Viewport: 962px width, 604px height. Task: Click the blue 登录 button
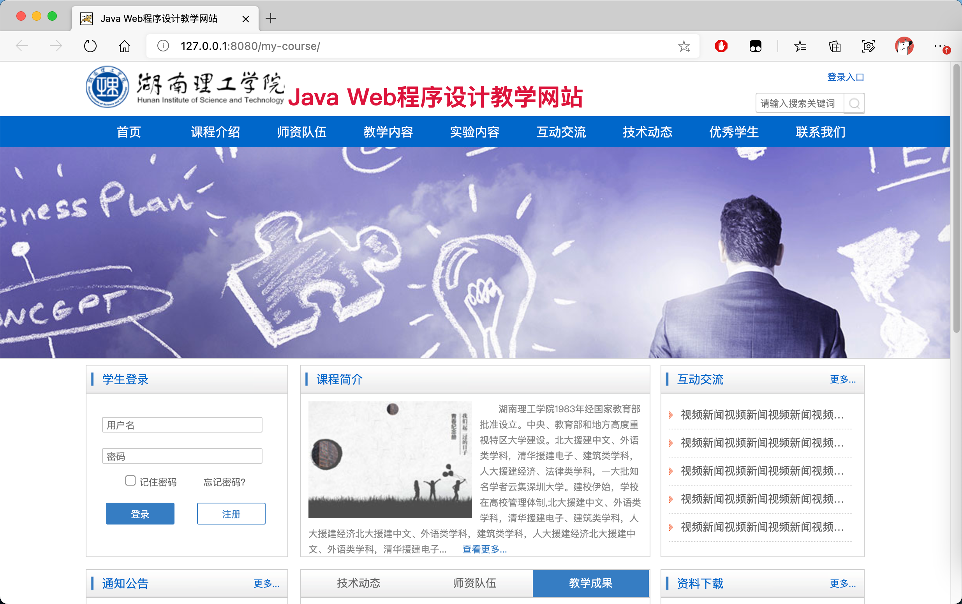click(x=140, y=514)
